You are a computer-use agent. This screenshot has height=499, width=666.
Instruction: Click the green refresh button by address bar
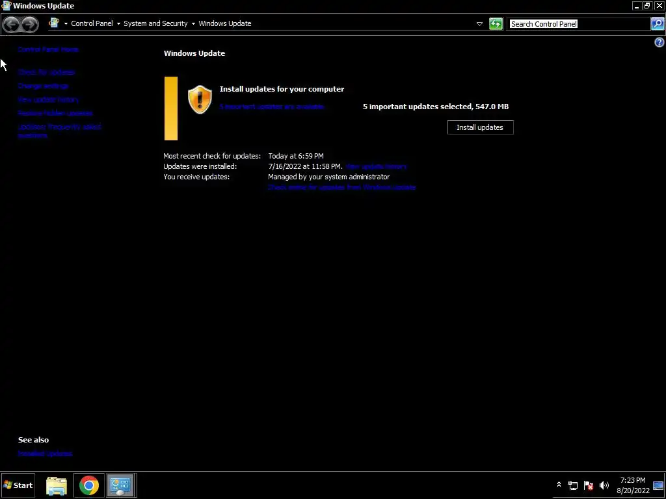coord(496,24)
